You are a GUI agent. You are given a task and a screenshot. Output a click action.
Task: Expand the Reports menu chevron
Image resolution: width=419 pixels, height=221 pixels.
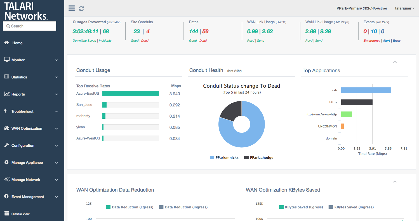click(57, 94)
